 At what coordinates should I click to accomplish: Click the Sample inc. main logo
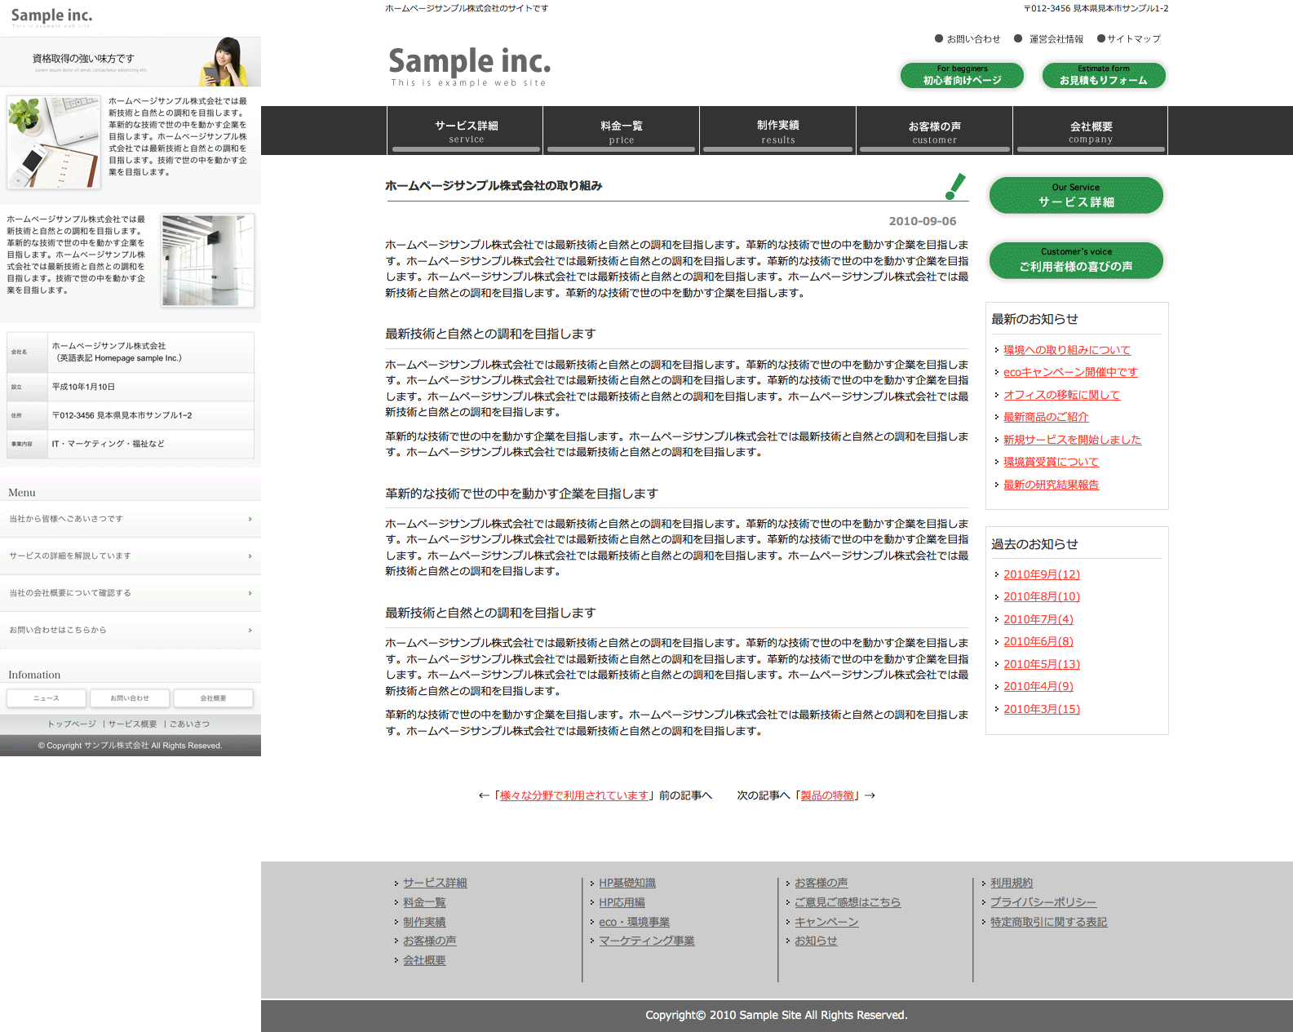click(469, 64)
